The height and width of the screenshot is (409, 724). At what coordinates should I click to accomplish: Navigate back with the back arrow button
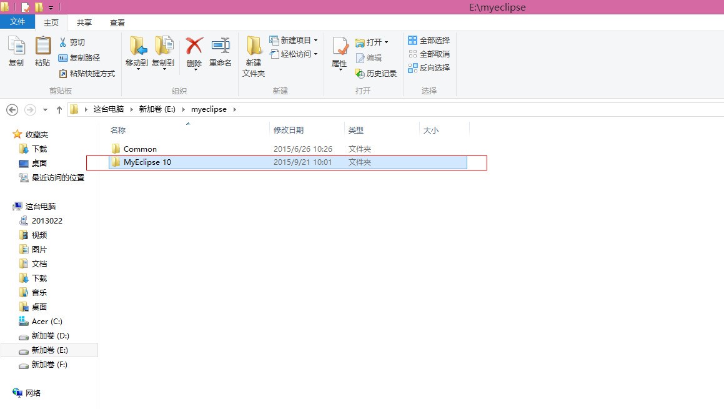[x=12, y=109]
